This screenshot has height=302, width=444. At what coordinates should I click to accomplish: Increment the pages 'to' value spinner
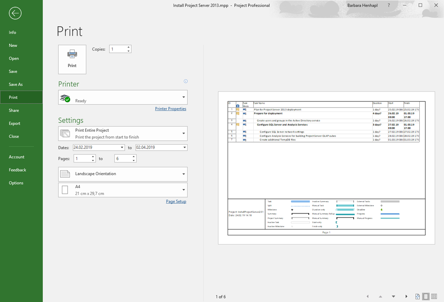tap(134, 157)
